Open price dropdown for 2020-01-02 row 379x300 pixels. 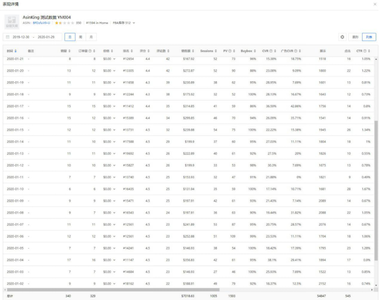click(114, 284)
